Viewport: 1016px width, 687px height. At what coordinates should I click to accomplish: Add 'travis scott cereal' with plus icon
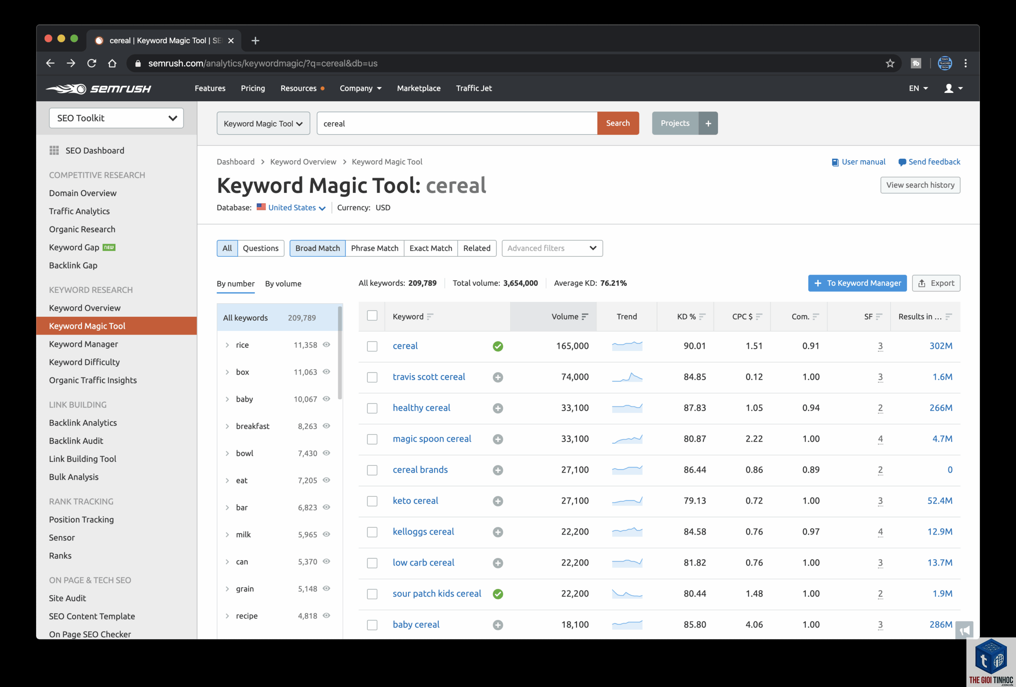(x=498, y=377)
